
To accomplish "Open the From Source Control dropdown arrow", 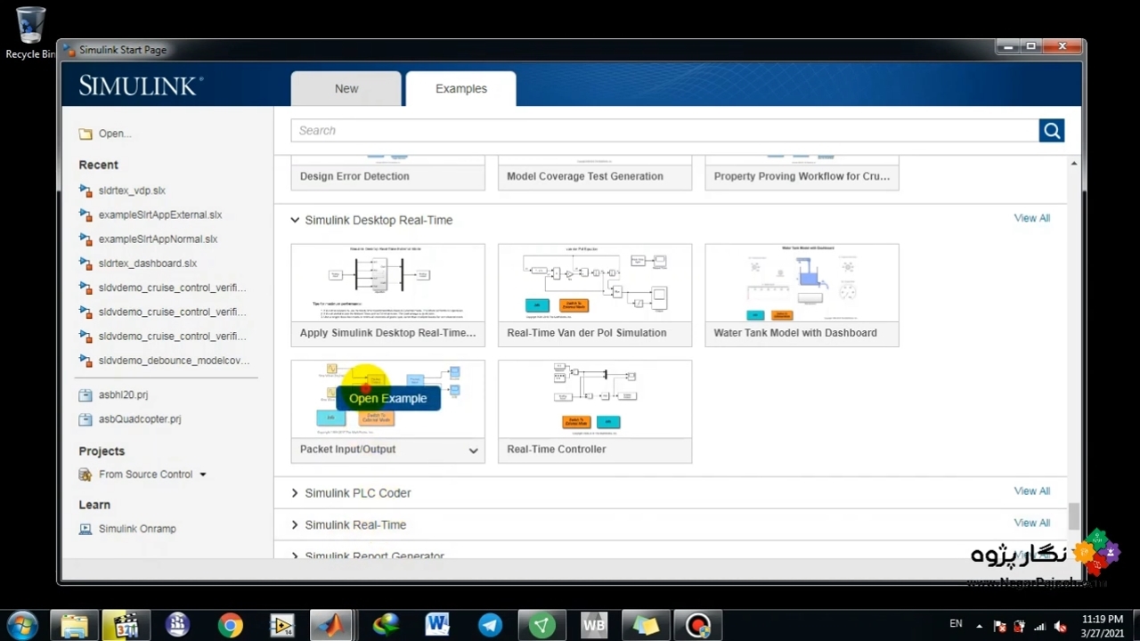I will pyautogui.click(x=203, y=475).
